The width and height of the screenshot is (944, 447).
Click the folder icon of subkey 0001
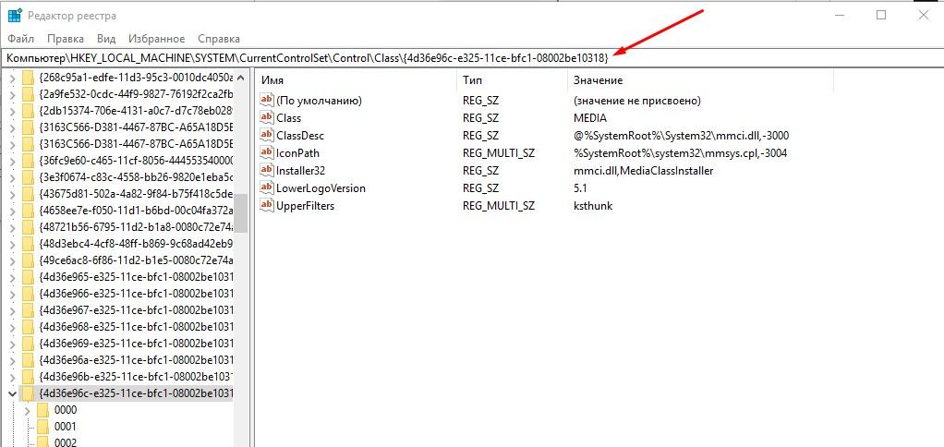(42, 427)
